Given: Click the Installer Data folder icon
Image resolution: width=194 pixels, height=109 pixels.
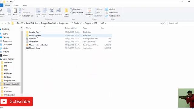Looking at the screenshot, I should (x=27, y=32).
